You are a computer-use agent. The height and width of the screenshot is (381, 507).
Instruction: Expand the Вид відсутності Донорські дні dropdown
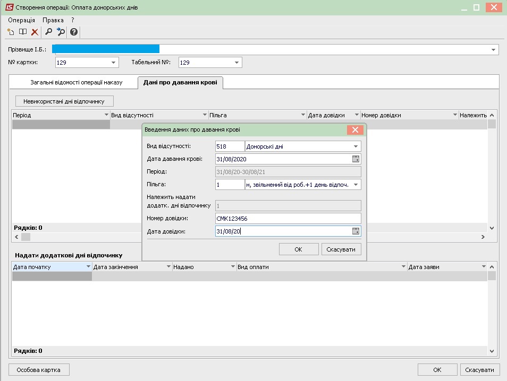356,146
